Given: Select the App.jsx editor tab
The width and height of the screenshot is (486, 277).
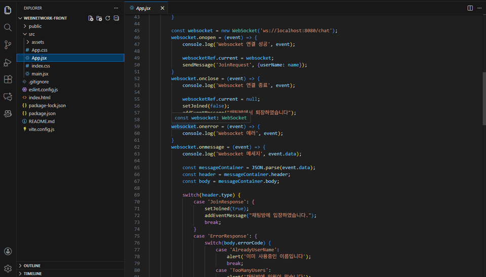Looking at the screenshot, I should click(143, 8).
